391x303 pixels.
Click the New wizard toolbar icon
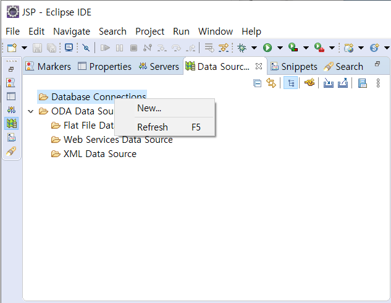pos(12,48)
